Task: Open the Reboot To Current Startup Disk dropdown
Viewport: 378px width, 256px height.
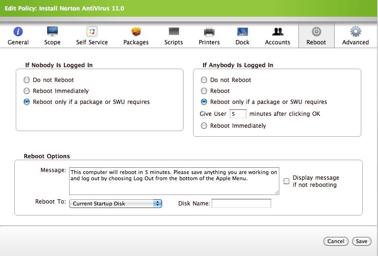Action: 115,204
